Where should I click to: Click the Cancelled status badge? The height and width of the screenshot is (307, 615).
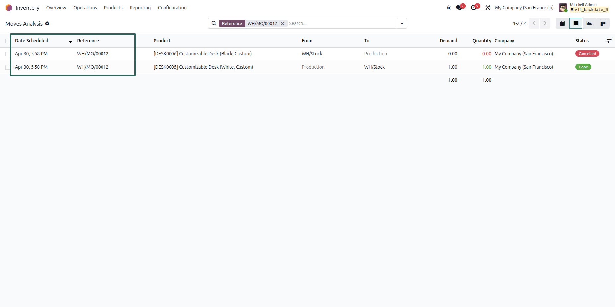(x=587, y=54)
